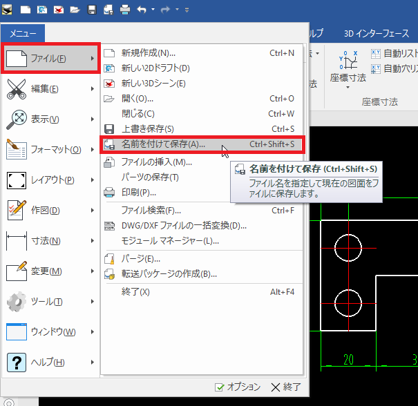Expand the 作図 (Draw) submenu
Image resolution: width=418 pixels, height=406 pixels.
pos(49,210)
